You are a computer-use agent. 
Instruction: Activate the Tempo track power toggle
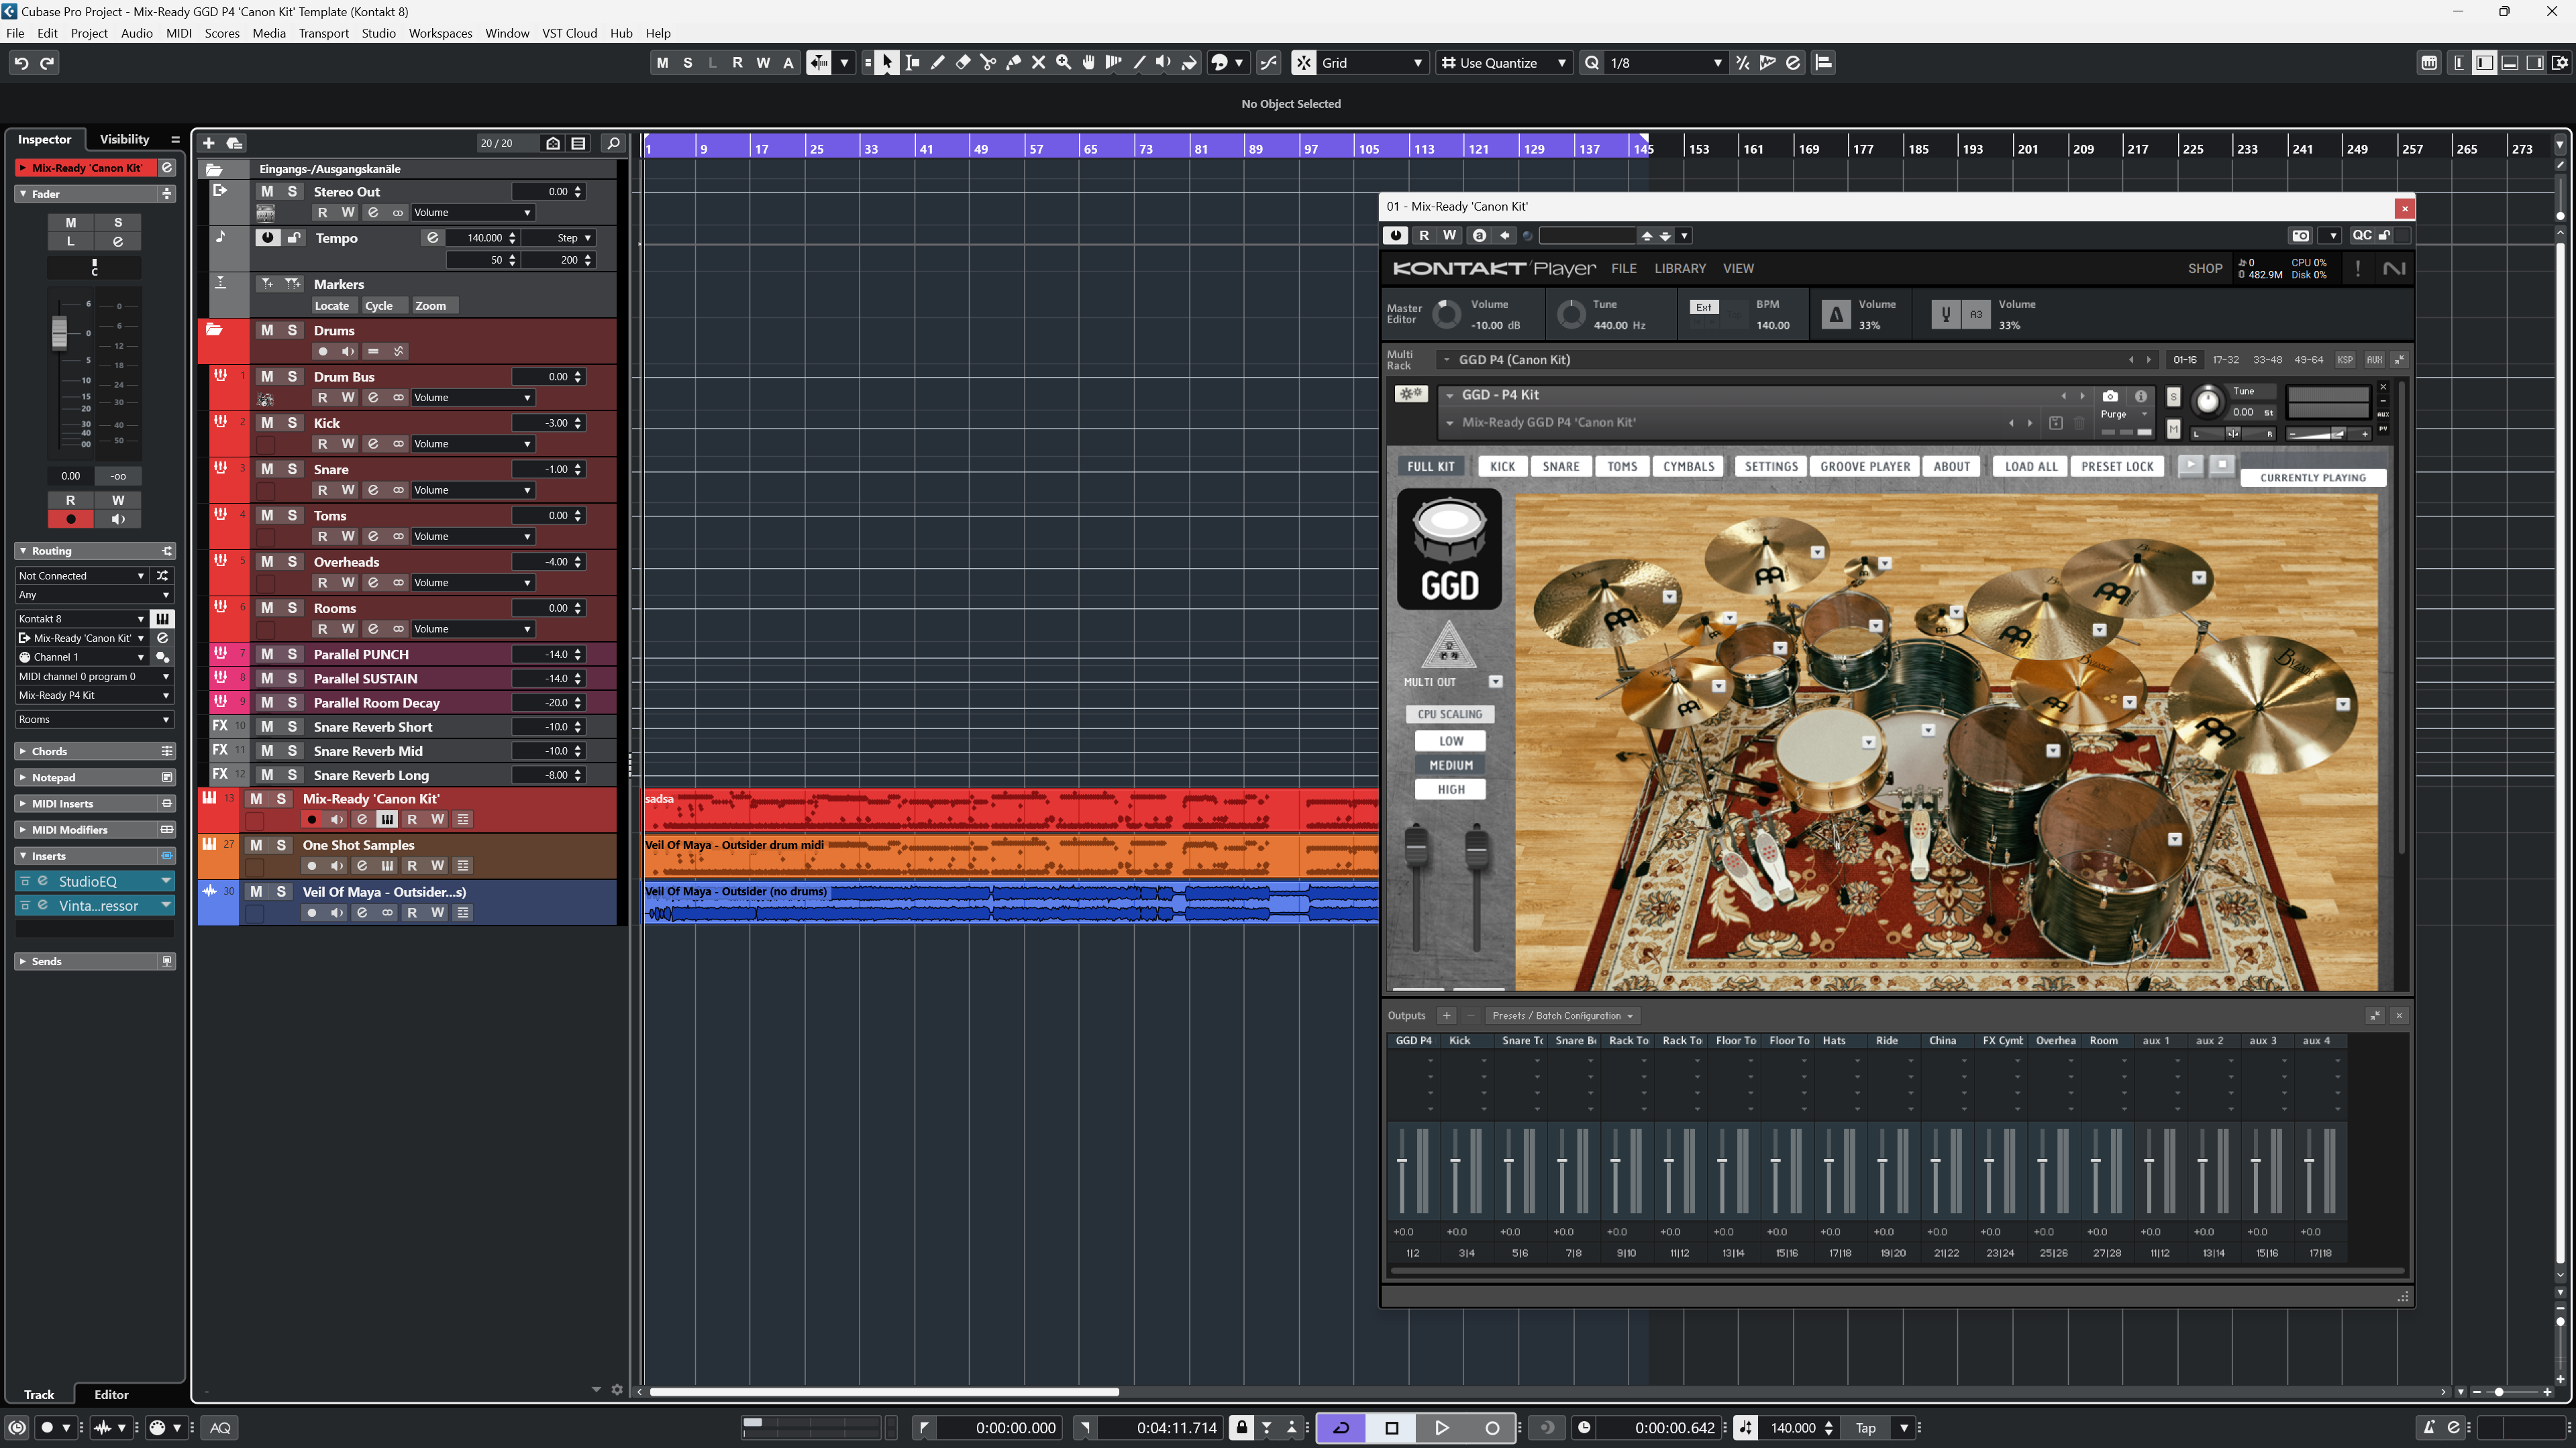tap(267, 238)
